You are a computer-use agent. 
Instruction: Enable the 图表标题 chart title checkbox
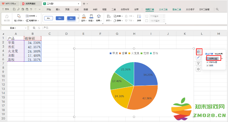pyautogui.click(x=208, y=58)
